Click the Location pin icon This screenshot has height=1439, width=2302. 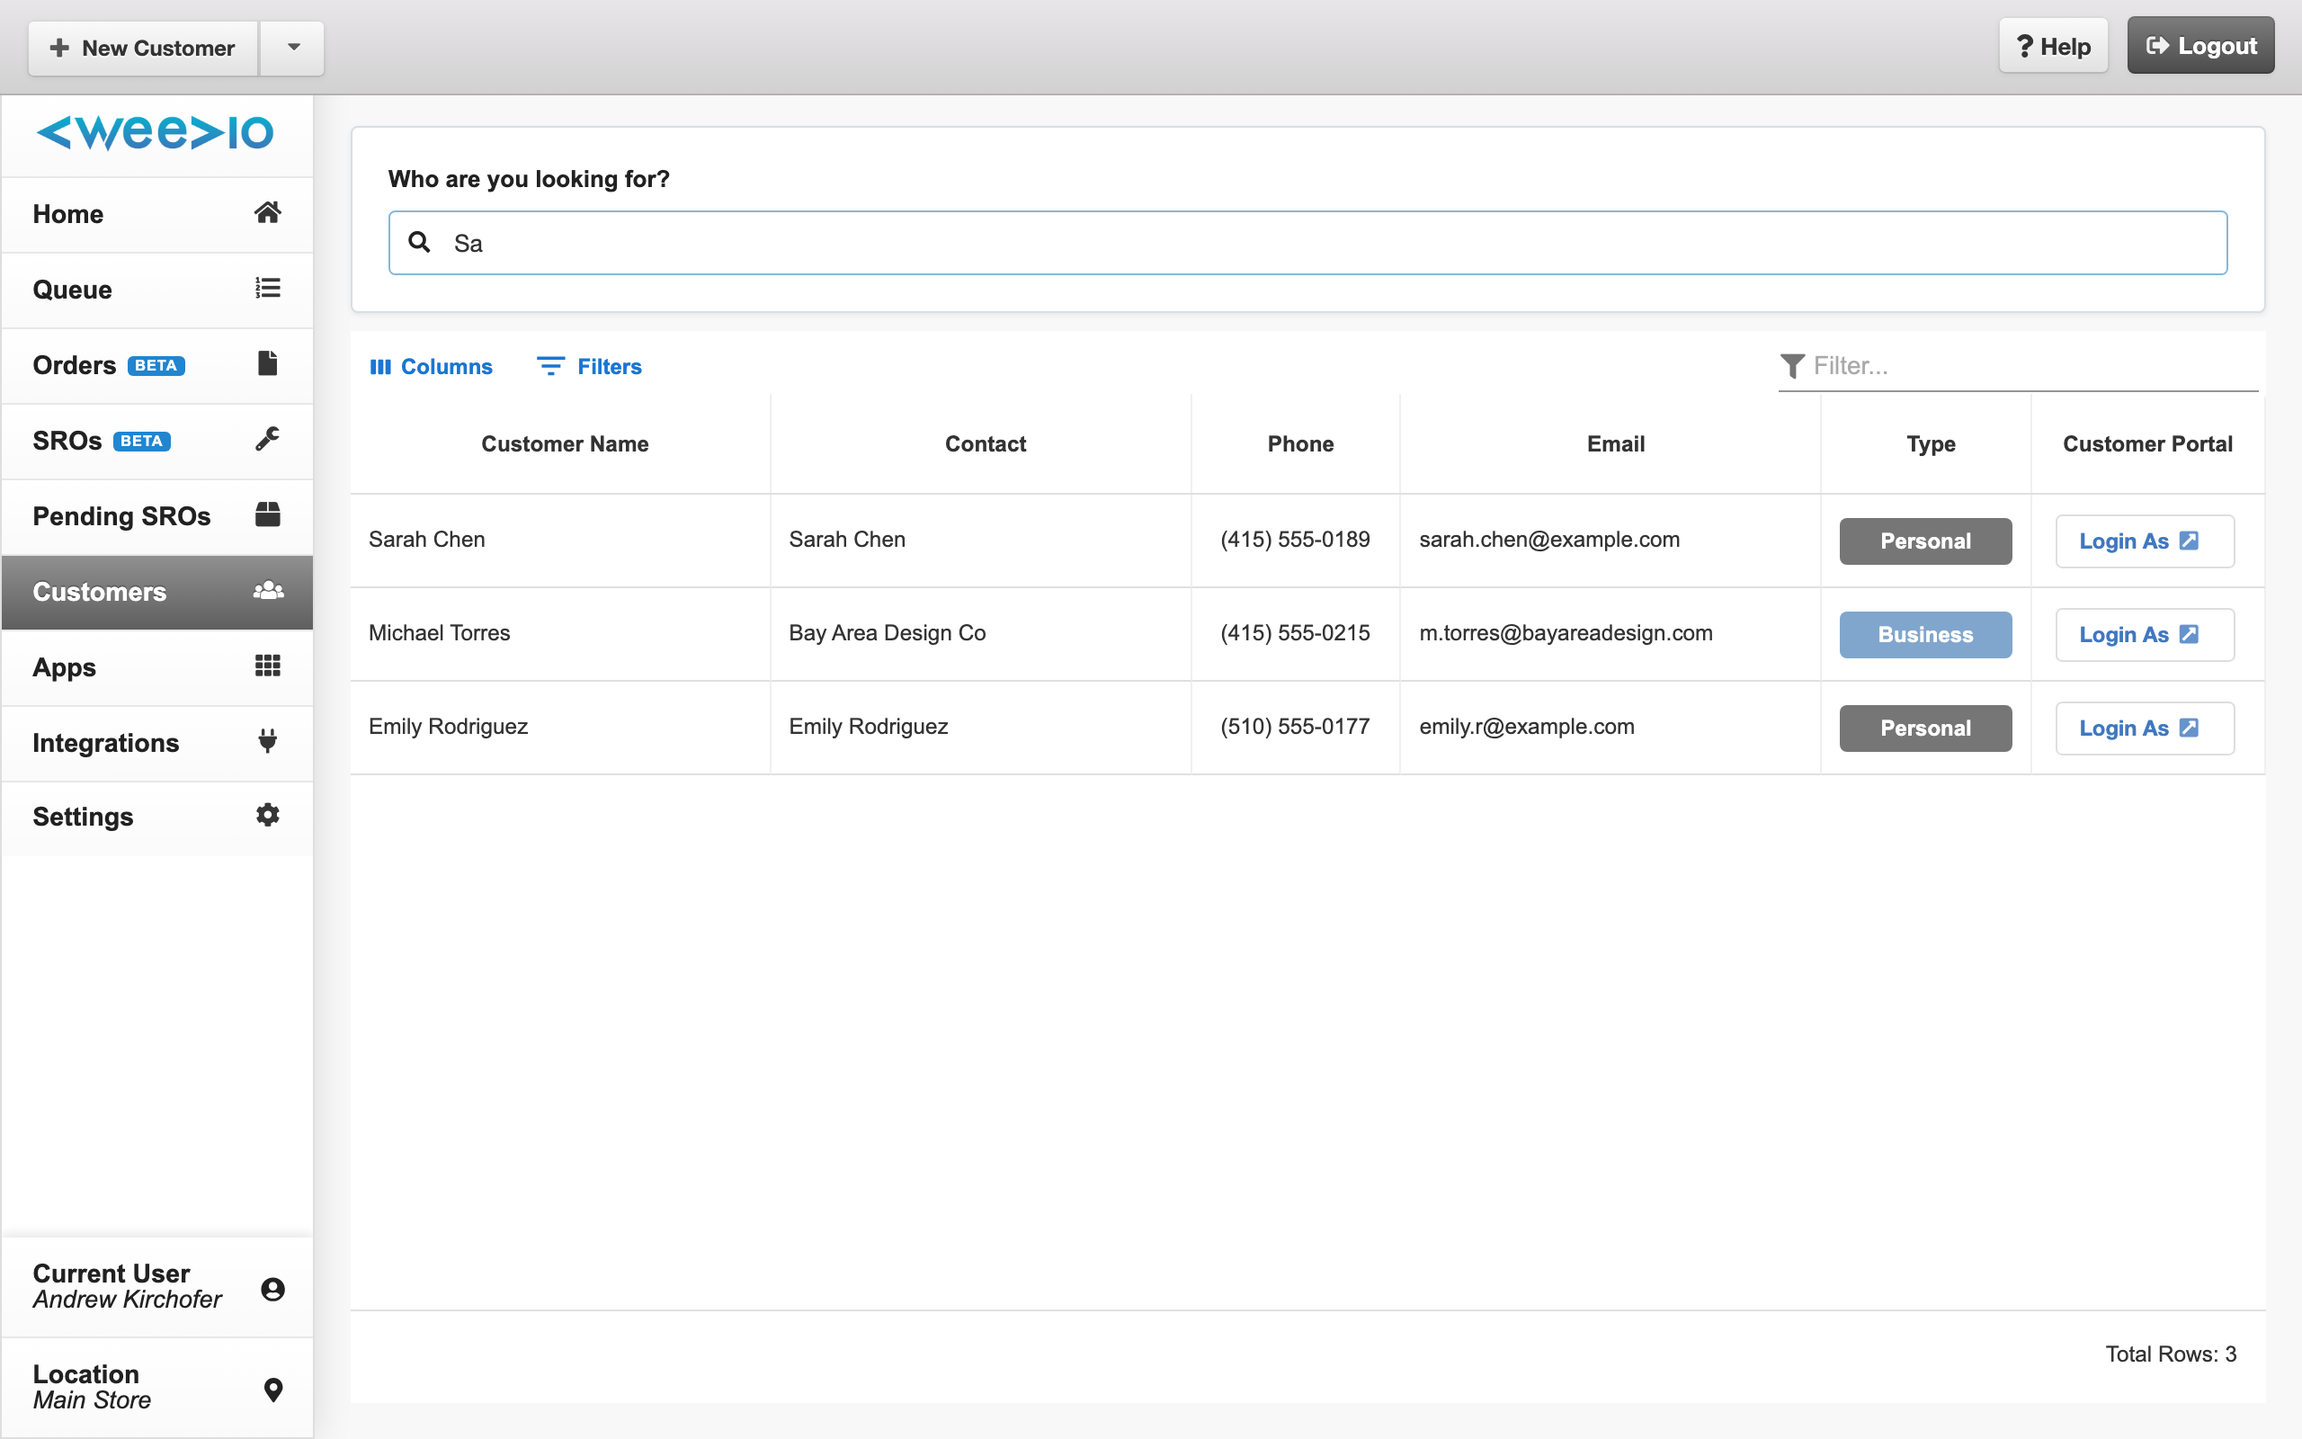tap(273, 1390)
